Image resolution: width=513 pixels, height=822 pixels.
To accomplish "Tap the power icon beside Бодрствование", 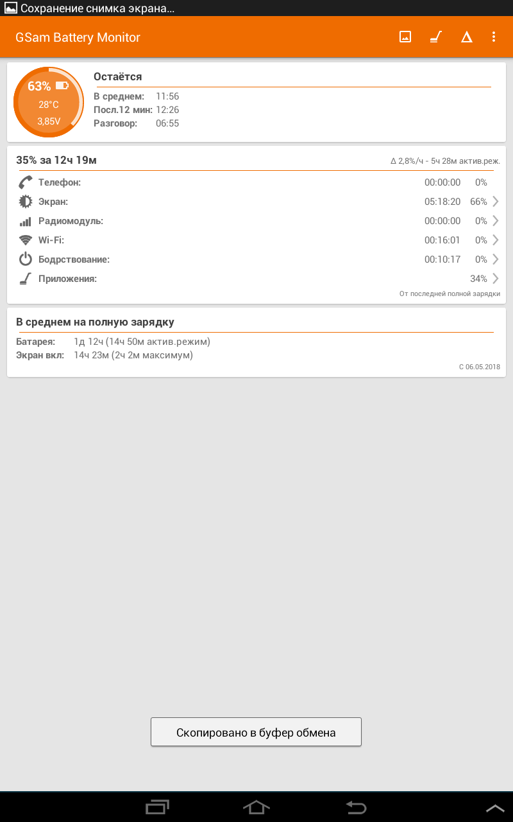I will tap(26, 259).
